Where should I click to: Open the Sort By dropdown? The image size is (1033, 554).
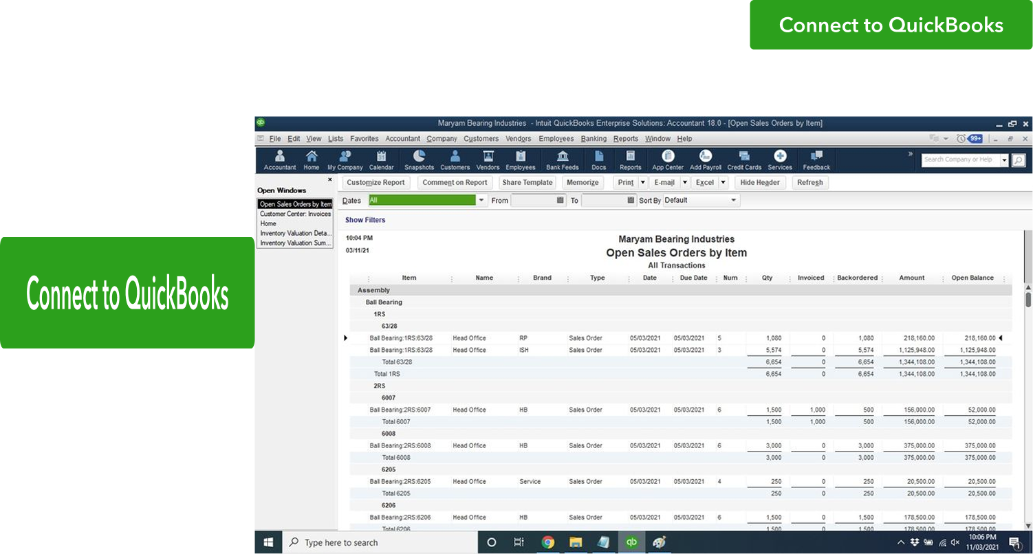pyautogui.click(x=734, y=201)
